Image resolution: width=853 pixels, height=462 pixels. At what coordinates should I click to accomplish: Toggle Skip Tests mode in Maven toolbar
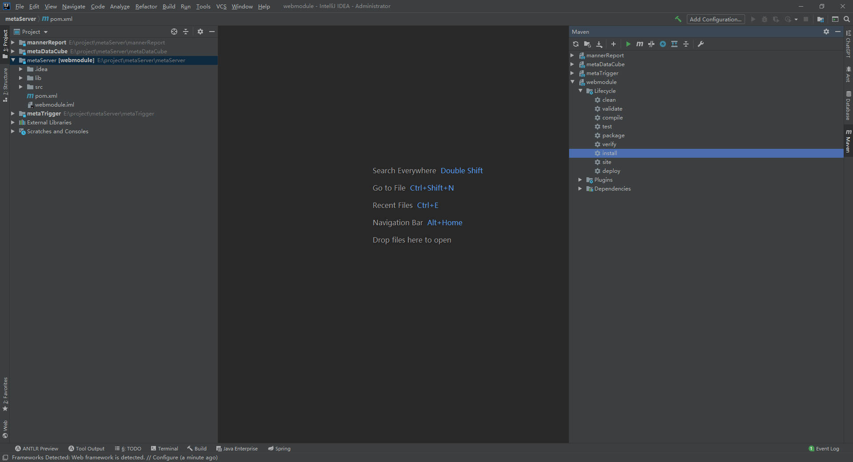point(651,44)
